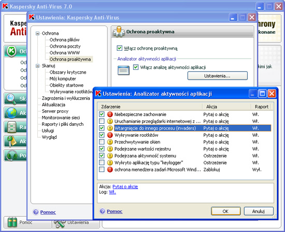This screenshot has width=285, height=232.
Task: Click Kaspersky logo in Analizator dialog title bar
Action: click(x=98, y=94)
